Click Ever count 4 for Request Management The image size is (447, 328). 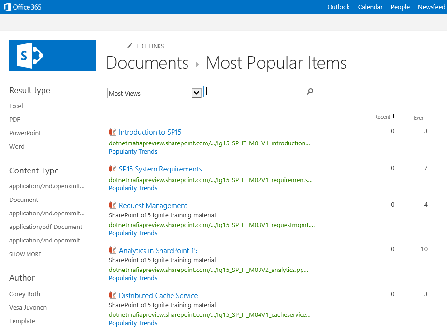pos(426,205)
